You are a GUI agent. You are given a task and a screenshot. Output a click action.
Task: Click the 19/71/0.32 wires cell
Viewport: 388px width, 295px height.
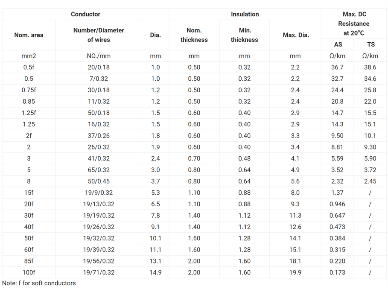pyautogui.click(x=99, y=272)
